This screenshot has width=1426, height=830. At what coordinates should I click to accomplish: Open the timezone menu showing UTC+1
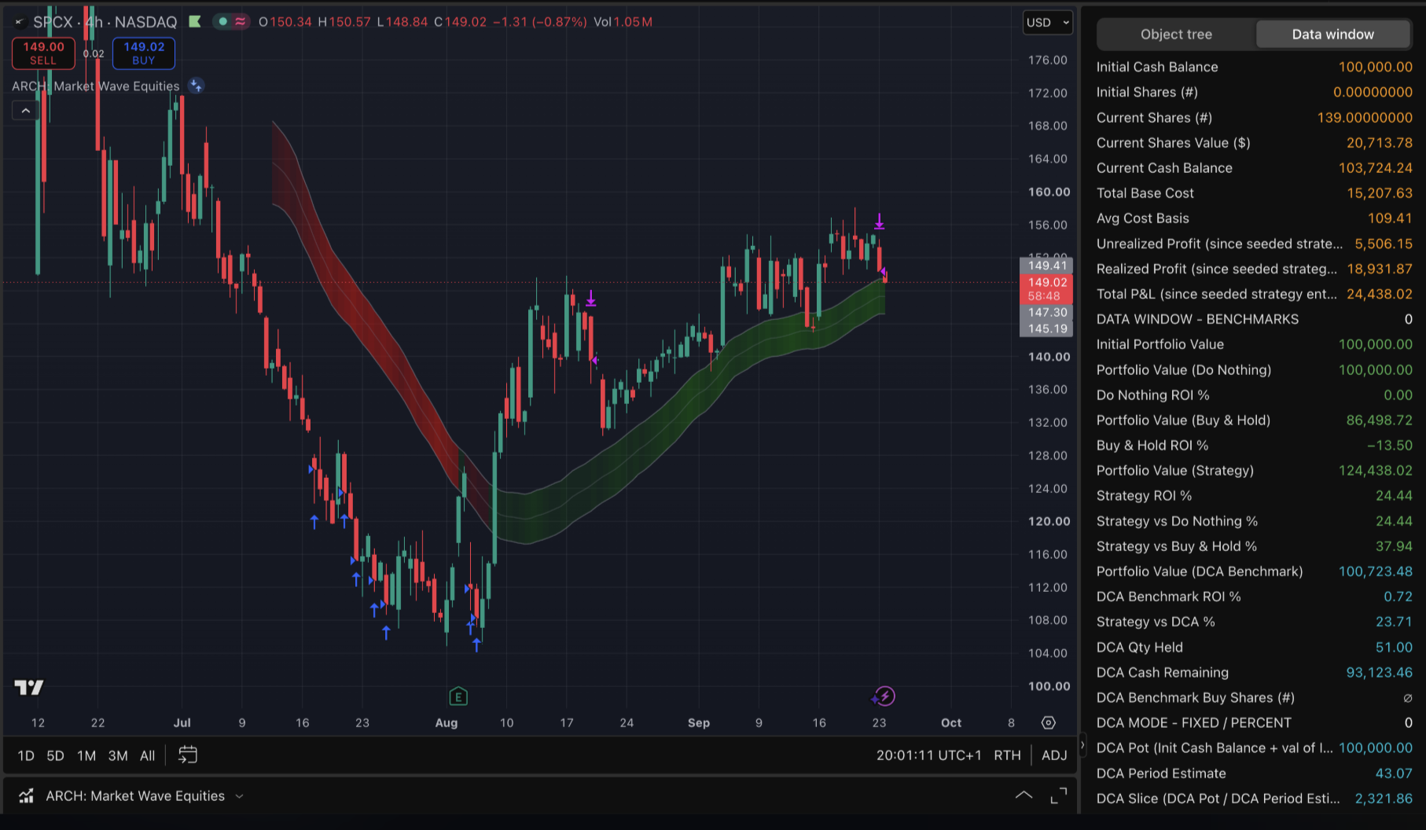click(928, 755)
